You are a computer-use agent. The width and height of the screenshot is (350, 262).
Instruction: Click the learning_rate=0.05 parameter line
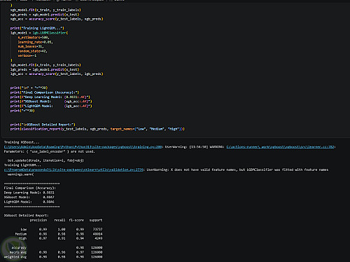click(x=36, y=42)
